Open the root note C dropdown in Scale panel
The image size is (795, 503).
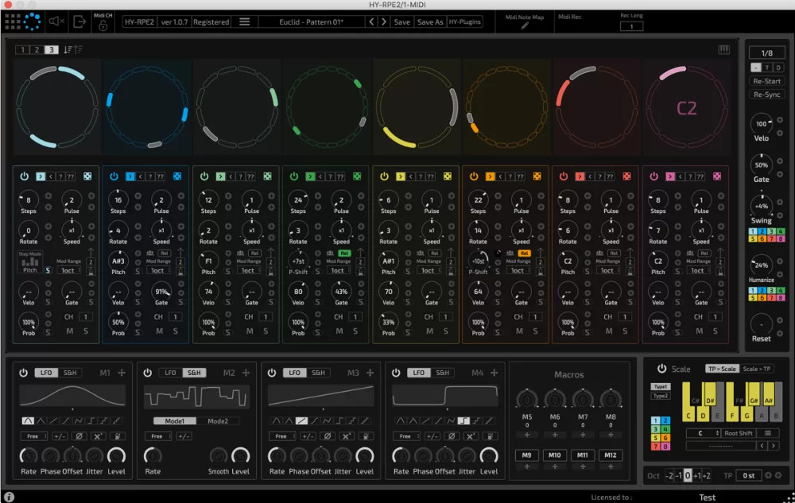coord(702,433)
